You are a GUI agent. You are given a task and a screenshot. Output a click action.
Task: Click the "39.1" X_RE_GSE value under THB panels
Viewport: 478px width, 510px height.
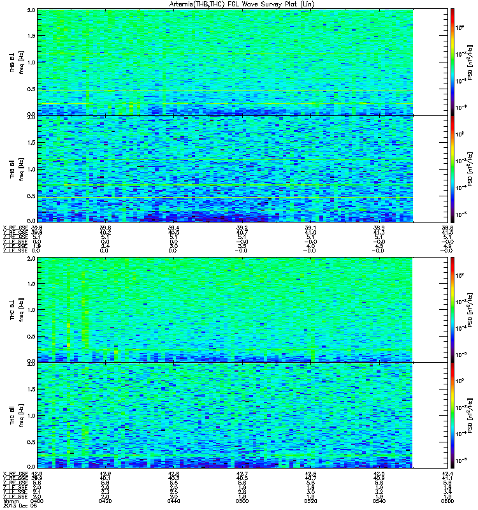[310, 228]
